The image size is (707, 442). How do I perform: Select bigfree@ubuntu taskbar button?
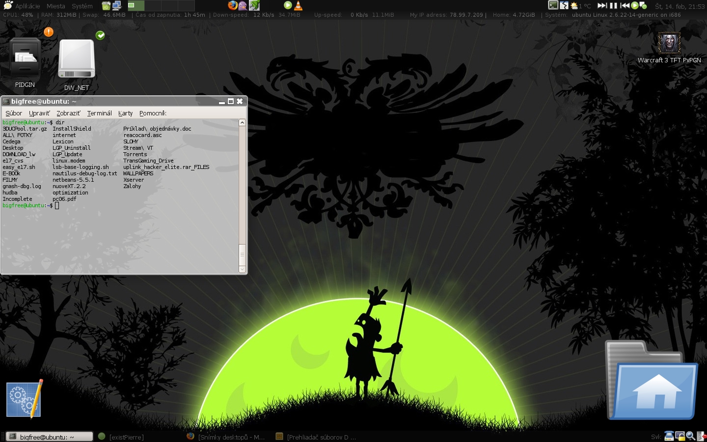click(x=49, y=437)
